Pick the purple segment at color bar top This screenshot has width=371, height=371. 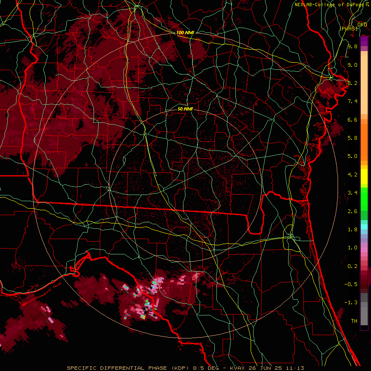click(364, 42)
